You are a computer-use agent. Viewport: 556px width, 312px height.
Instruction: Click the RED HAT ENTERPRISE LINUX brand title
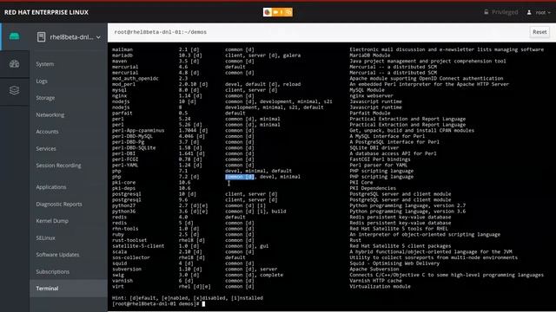46,12
